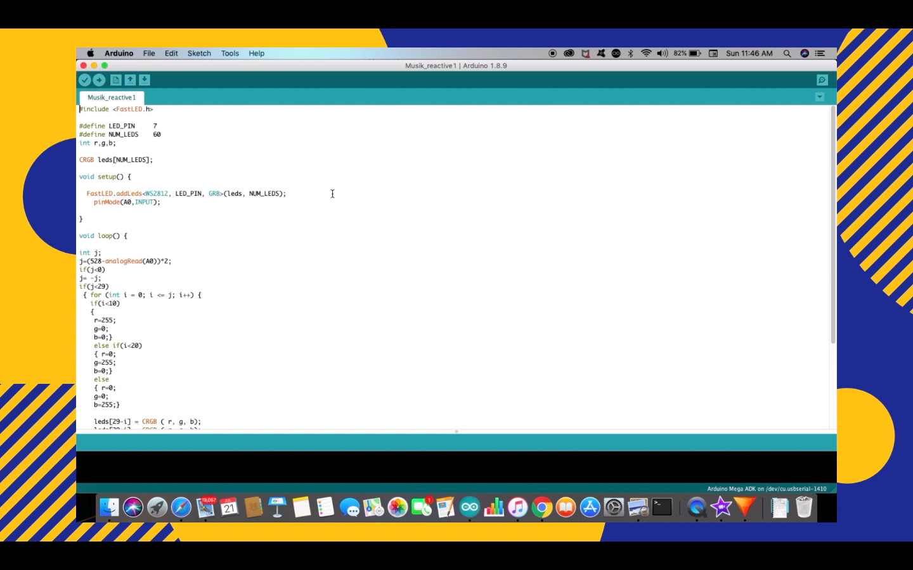
Task: Open Spotlight search magnifier
Action: click(787, 53)
